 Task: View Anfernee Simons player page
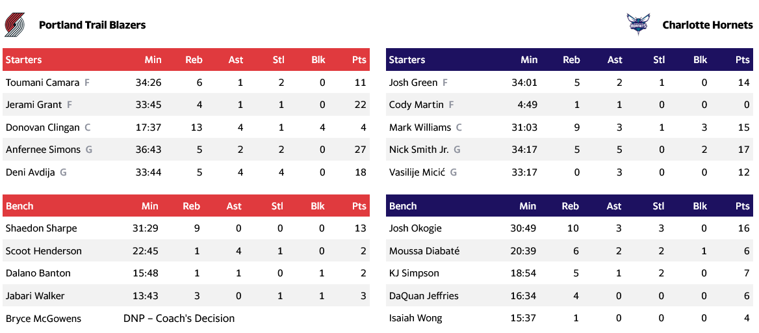(43, 150)
